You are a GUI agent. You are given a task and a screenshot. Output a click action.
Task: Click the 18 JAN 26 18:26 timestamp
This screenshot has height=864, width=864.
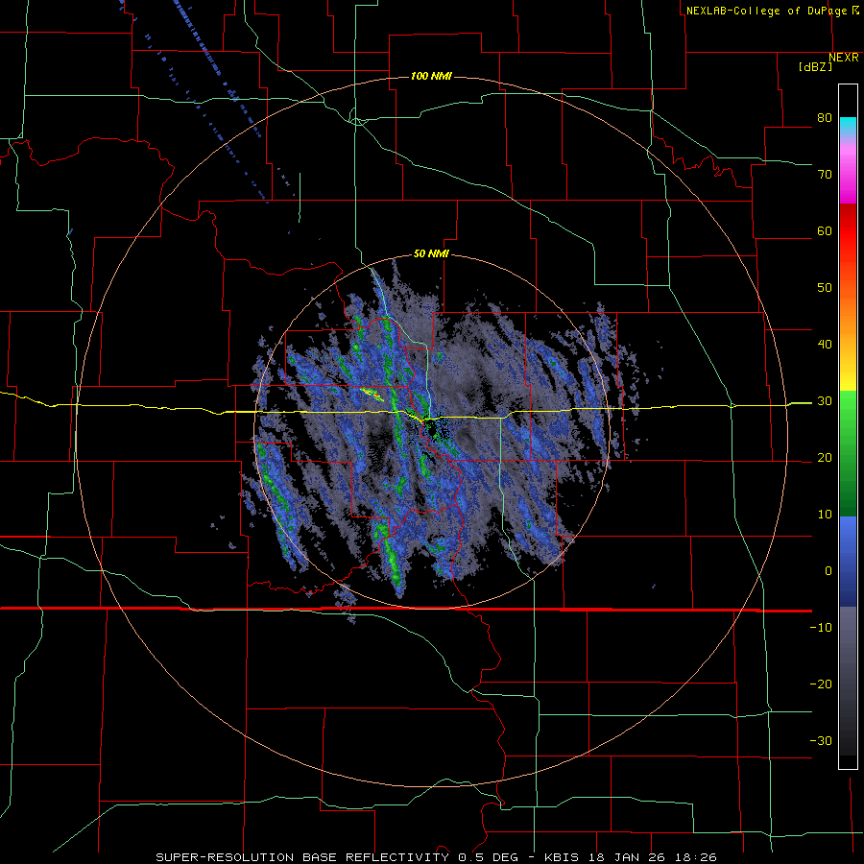pos(653,857)
